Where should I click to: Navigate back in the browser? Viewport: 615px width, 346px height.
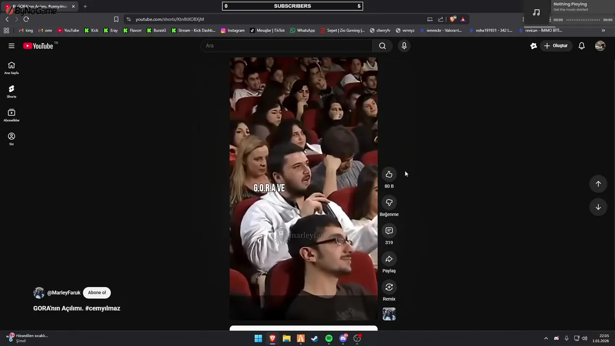pos(7,19)
